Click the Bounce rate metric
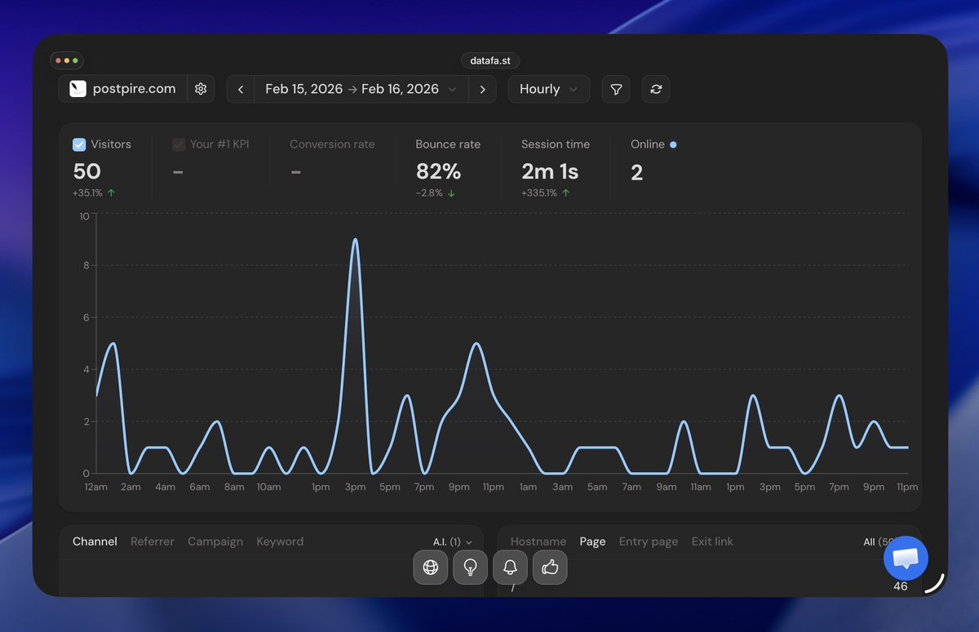Screen dimensions: 979x632 (448, 144)
